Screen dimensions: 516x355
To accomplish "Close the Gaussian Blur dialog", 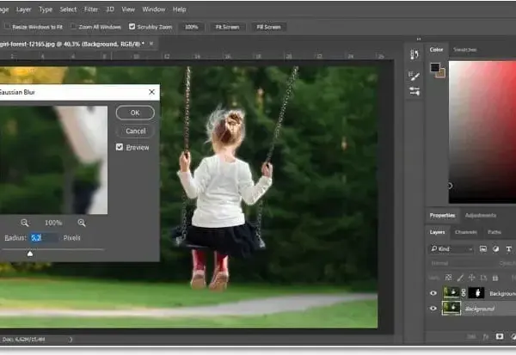I will [151, 92].
